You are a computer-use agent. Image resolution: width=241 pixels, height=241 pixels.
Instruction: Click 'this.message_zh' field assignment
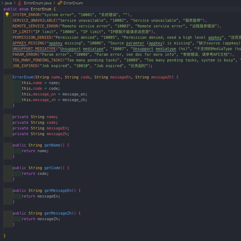pyautogui.click(x=54, y=100)
